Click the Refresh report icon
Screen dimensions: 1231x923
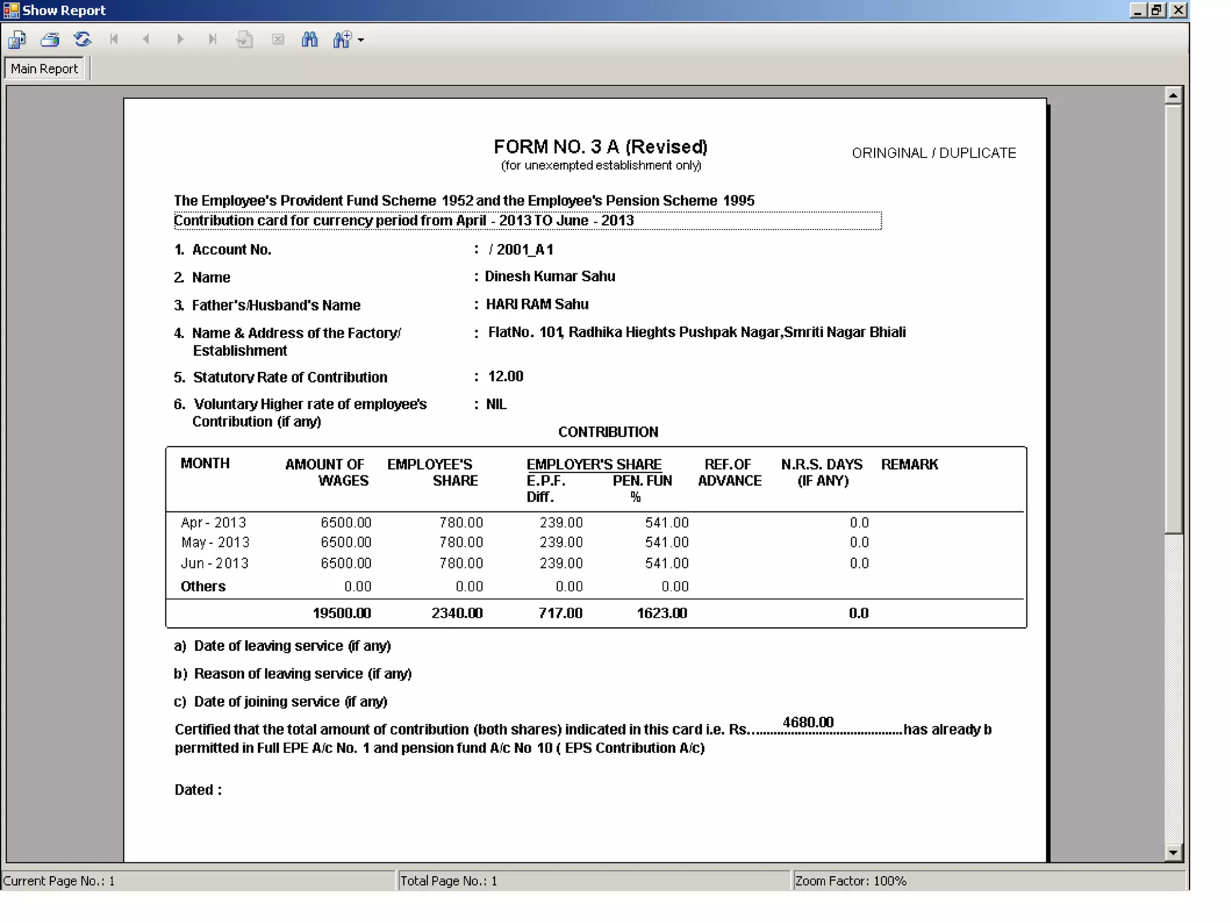click(x=82, y=40)
